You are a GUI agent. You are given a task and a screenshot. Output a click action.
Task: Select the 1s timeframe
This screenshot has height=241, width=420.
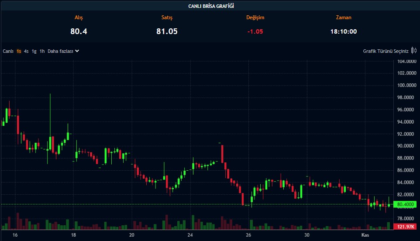pyautogui.click(x=19, y=51)
